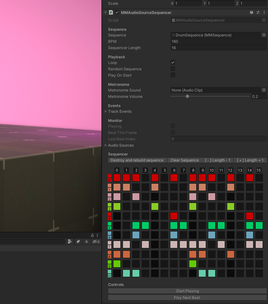Expand the Track Events foldout

pos(106,111)
